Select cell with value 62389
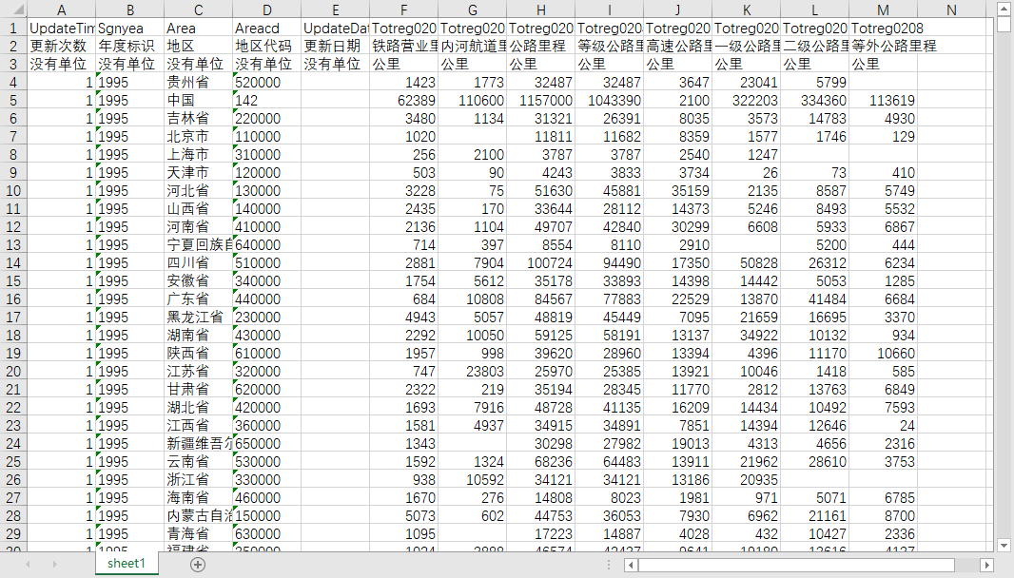 point(404,100)
